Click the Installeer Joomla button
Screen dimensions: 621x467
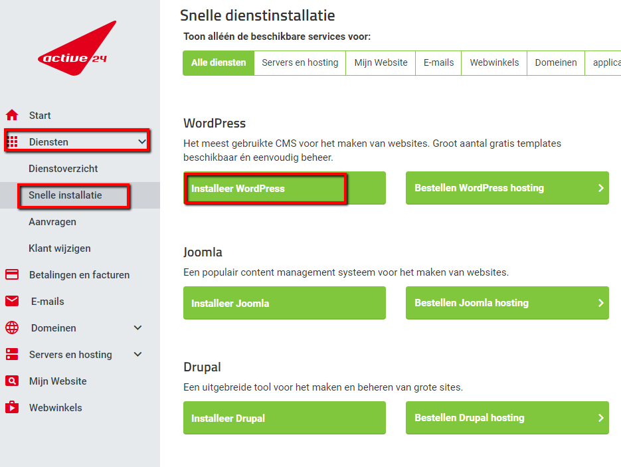pyautogui.click(x=284, y=303)
